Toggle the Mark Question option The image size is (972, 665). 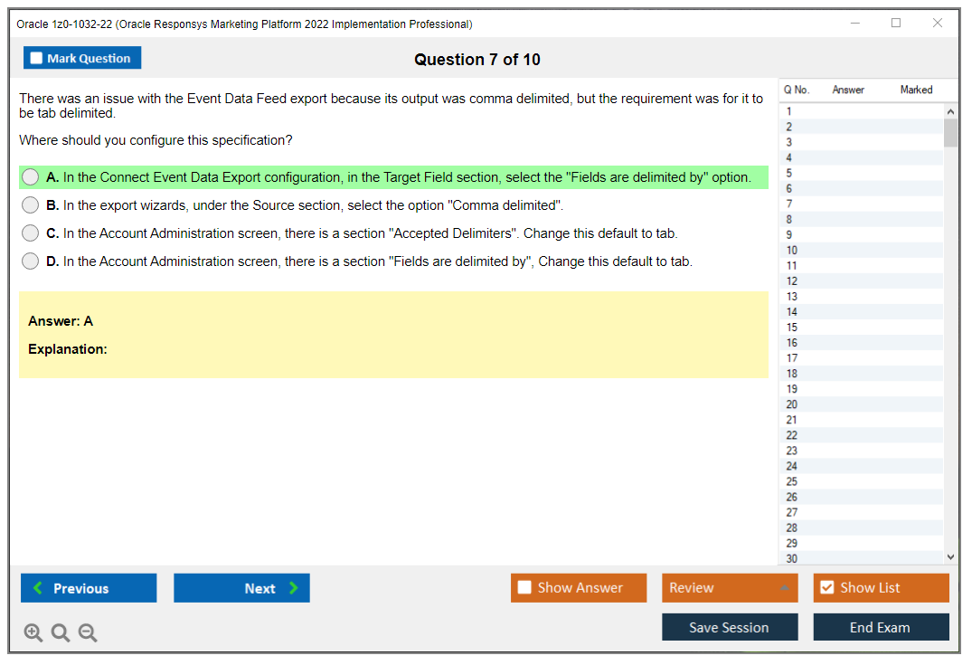82,57
